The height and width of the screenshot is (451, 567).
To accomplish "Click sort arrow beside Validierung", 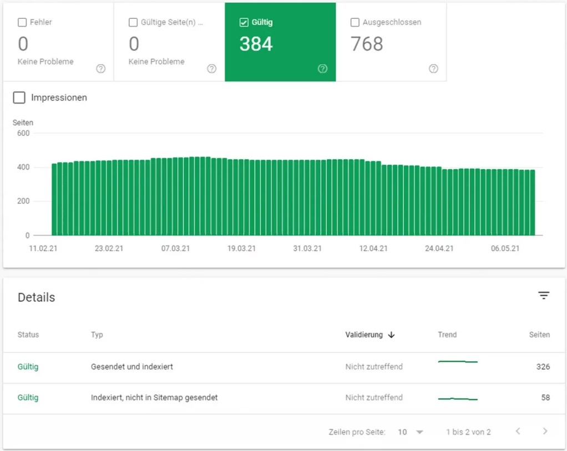I will [391, 335].
